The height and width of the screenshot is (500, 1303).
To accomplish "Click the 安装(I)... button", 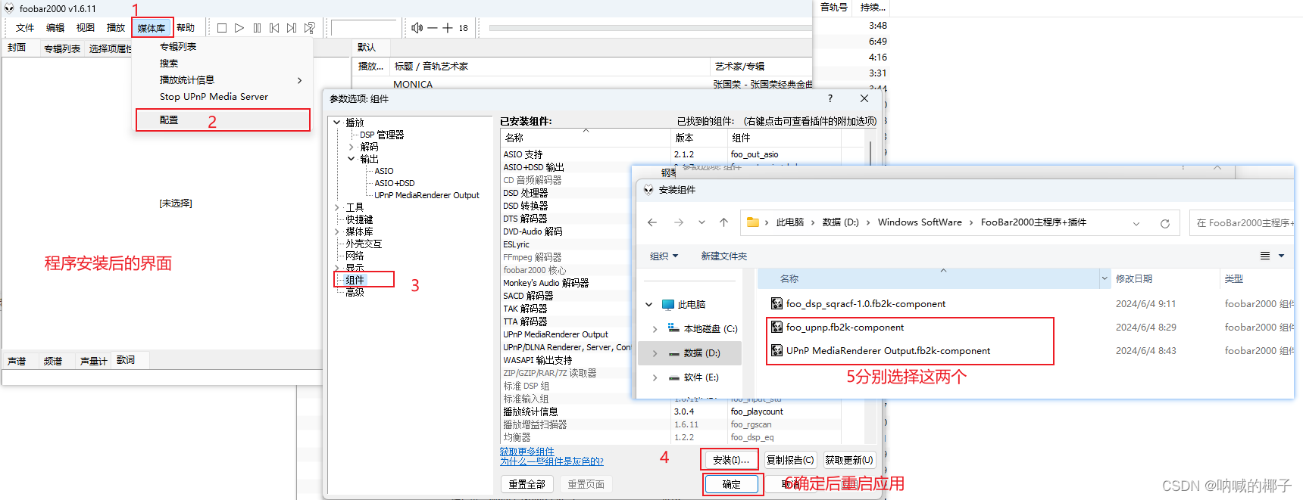I will pyautogui.click(x=730, y=460).
